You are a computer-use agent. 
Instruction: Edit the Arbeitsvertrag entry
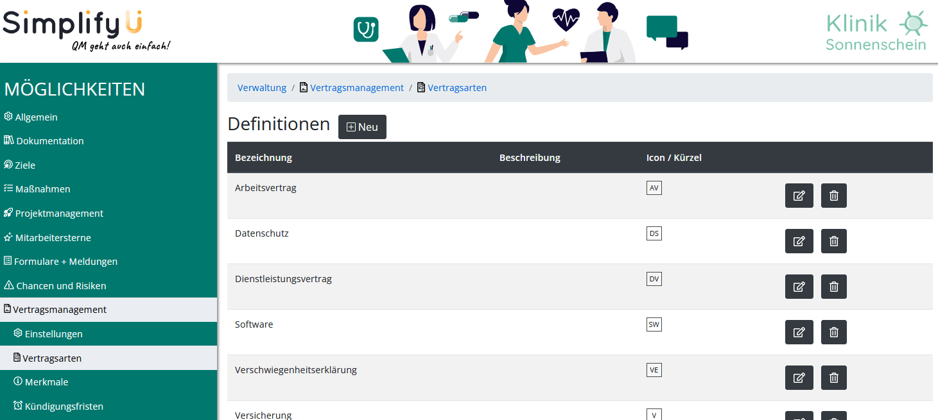click(x=799, y=196)
